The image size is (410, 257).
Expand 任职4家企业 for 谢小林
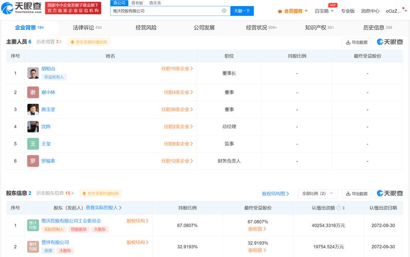[179, 92]
